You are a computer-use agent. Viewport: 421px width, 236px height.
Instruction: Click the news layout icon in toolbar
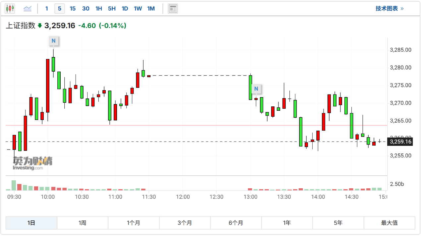pos(173,9)
